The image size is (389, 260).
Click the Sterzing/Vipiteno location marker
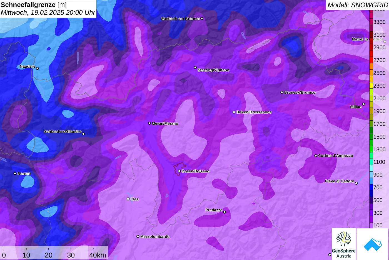[195, 67]
